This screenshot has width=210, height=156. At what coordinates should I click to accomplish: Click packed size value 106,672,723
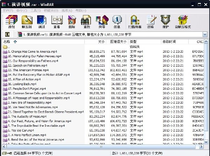[x=118, y=121]
